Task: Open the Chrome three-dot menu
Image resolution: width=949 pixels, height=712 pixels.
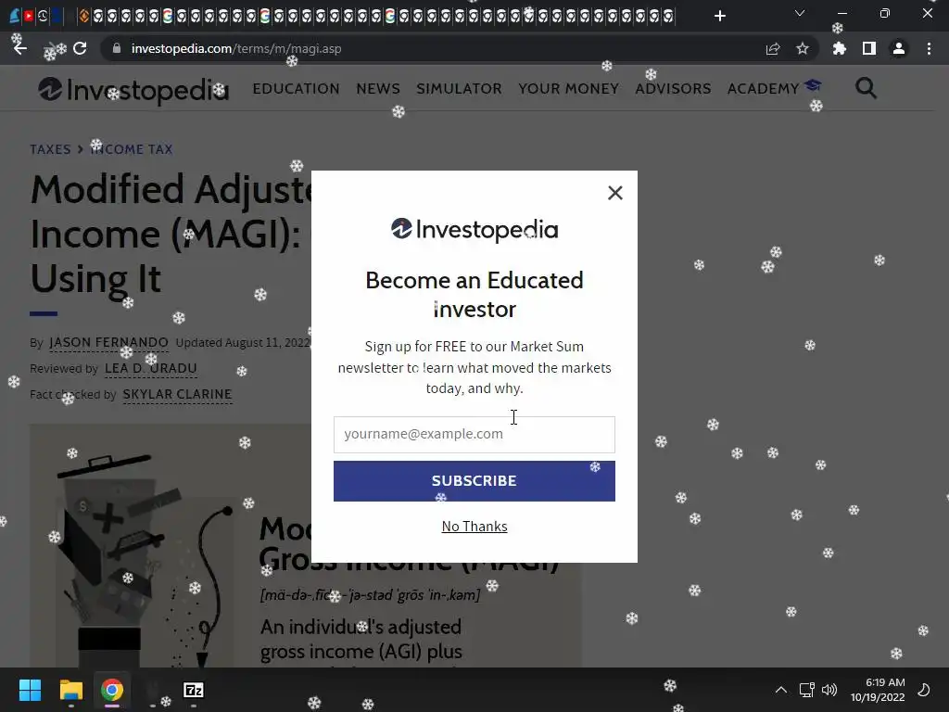Action: point(929,48)
